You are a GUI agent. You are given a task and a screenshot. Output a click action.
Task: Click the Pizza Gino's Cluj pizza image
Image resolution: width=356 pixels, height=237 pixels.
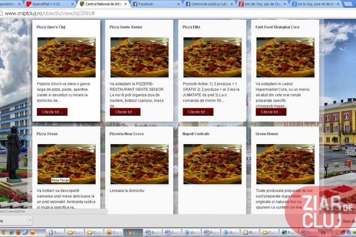66,57
